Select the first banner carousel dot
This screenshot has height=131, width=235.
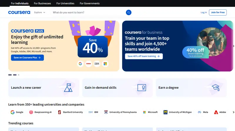pos(10,75)
